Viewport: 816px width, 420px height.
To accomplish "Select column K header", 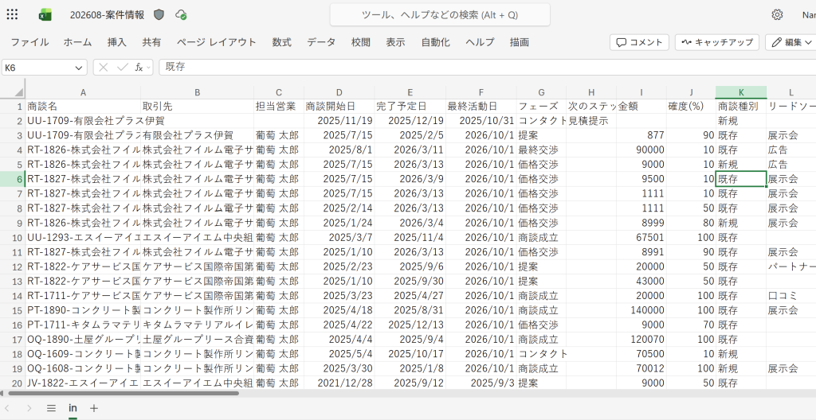I will (741, 92).
